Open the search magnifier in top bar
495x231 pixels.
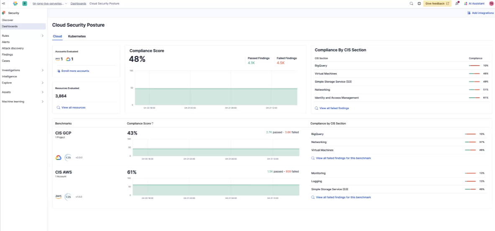point(411,3)
